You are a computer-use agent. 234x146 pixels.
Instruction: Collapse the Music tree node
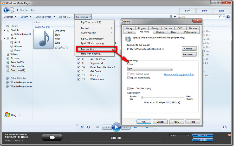(x=4, y=38)
